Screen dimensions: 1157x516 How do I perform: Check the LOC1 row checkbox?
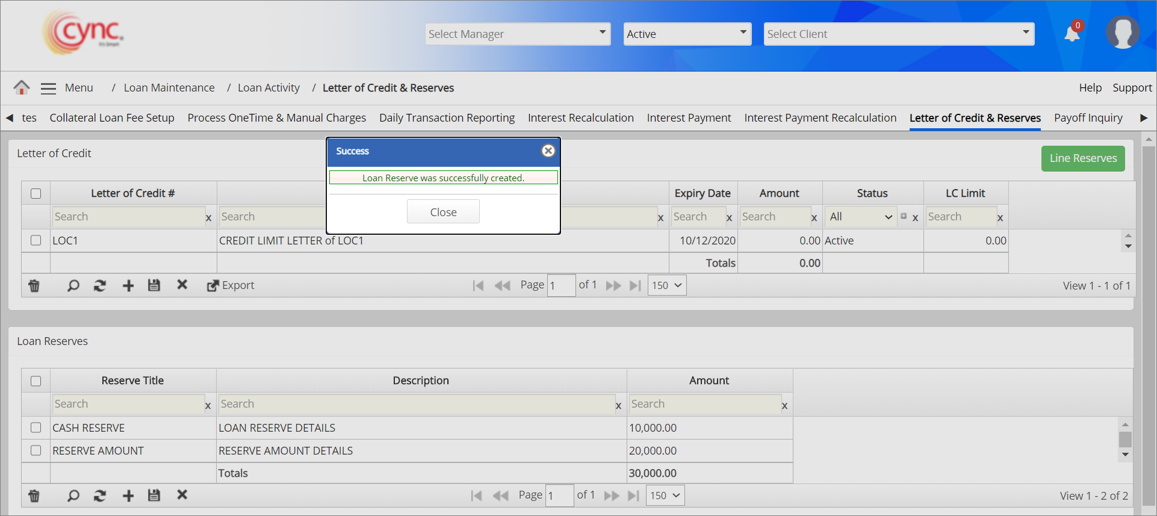coord(36,240)
